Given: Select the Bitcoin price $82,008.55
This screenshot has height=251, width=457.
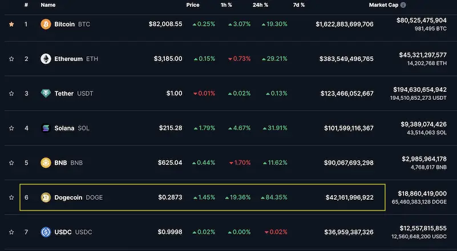Looking at the screenshot, I should coord(165,24).
